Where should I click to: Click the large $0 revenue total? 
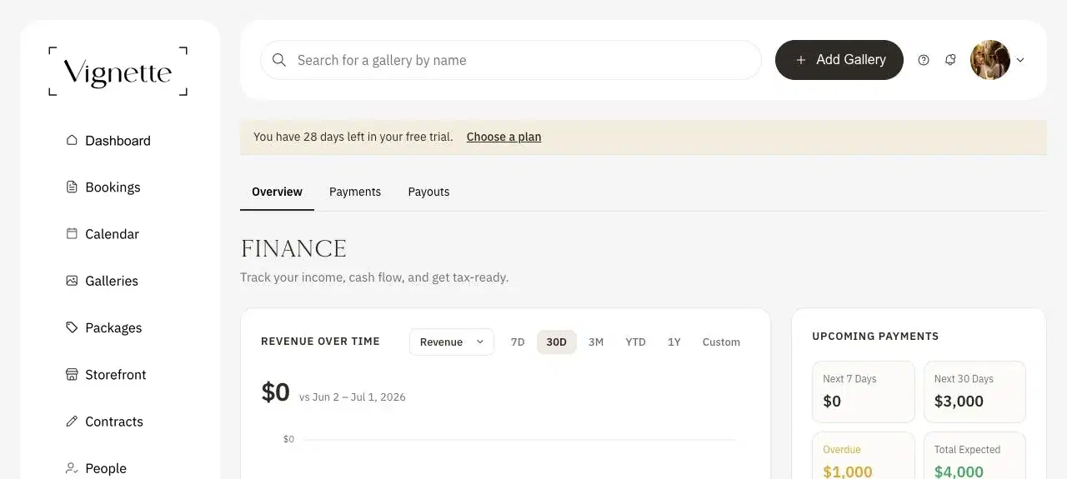276,392
